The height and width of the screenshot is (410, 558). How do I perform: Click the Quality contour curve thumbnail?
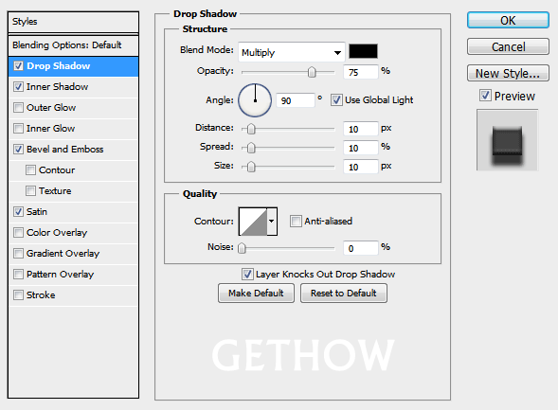[x=253, y=222]
